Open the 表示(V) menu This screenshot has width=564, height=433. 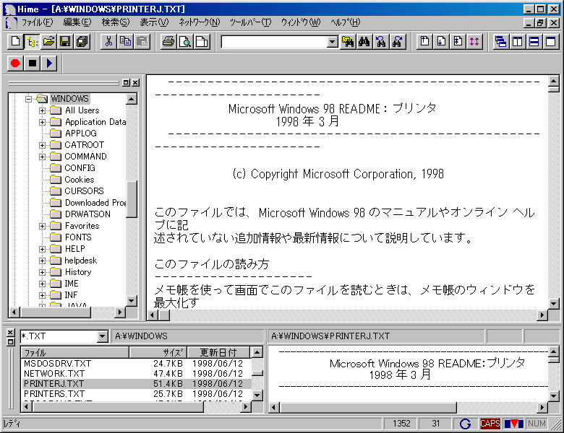pos(154,22)
